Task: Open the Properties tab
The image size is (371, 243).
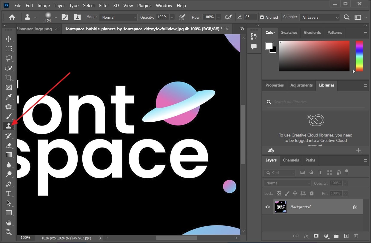Action: (x=275, y=85)
